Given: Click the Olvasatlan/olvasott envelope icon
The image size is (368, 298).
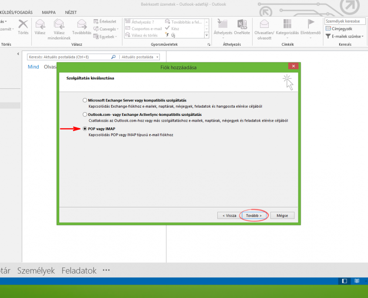Looking at the screenshot, I should (x=263, y=24).
